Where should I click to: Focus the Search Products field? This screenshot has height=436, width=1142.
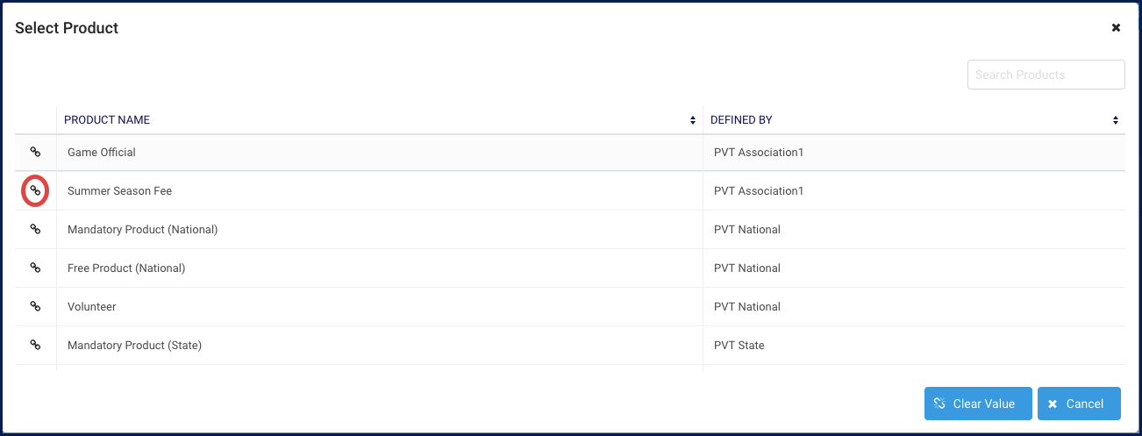[x=1046, y=75]
